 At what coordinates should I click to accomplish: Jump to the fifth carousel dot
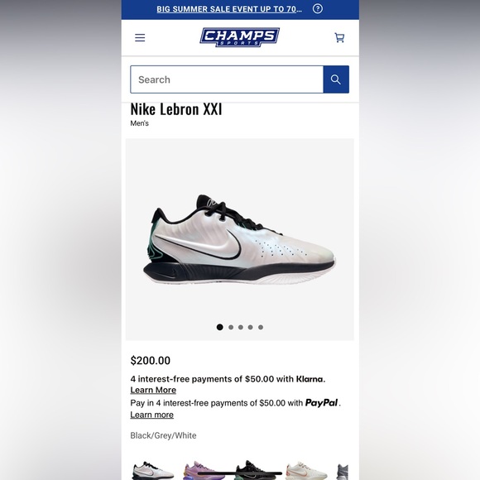click(x=261, y=327)
